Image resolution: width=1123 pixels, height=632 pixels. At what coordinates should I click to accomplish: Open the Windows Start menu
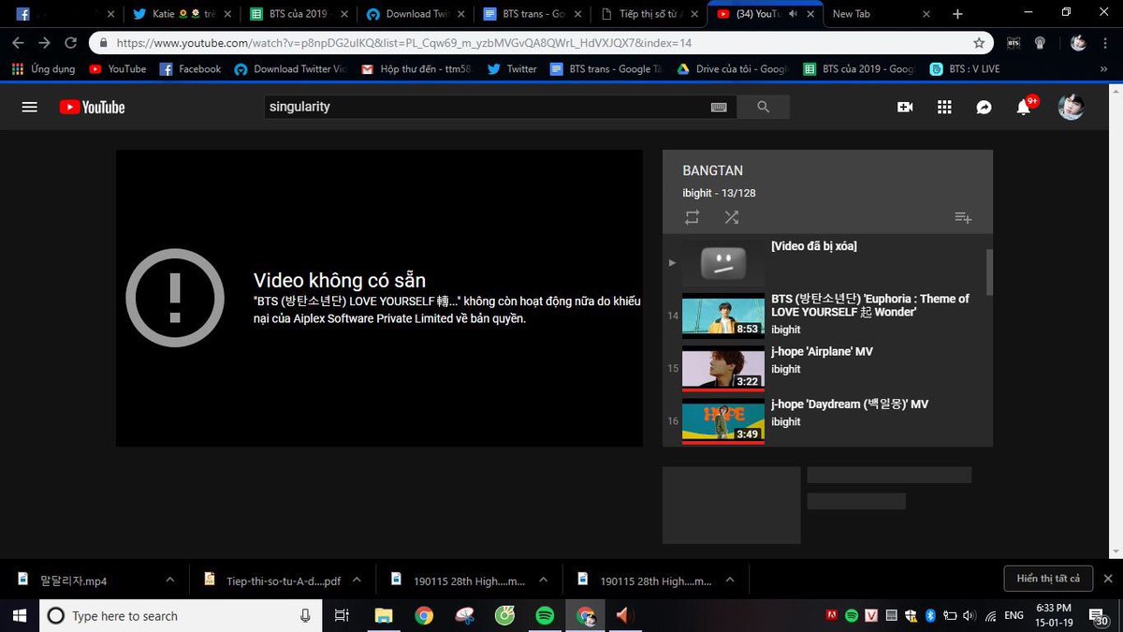pos(20,615)
